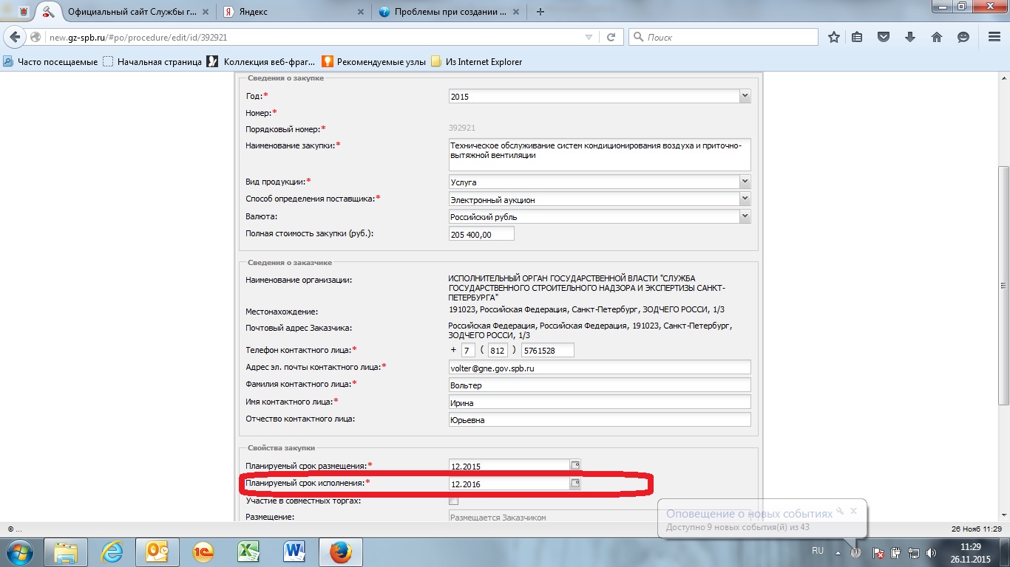Open Word from the taskbar

point(294,551)
